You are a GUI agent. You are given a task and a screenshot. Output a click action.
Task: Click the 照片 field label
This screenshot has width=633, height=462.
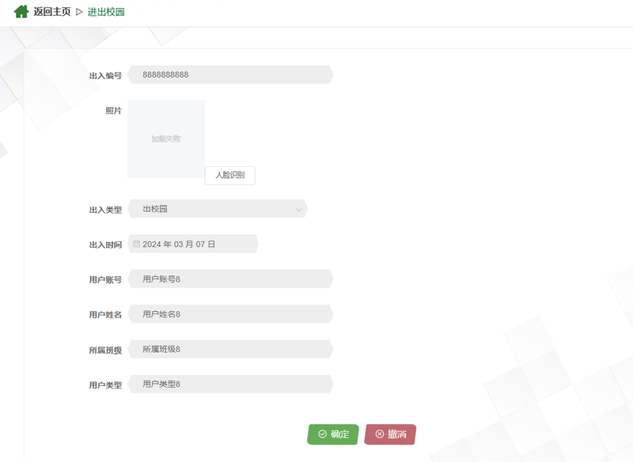[113, 111]
